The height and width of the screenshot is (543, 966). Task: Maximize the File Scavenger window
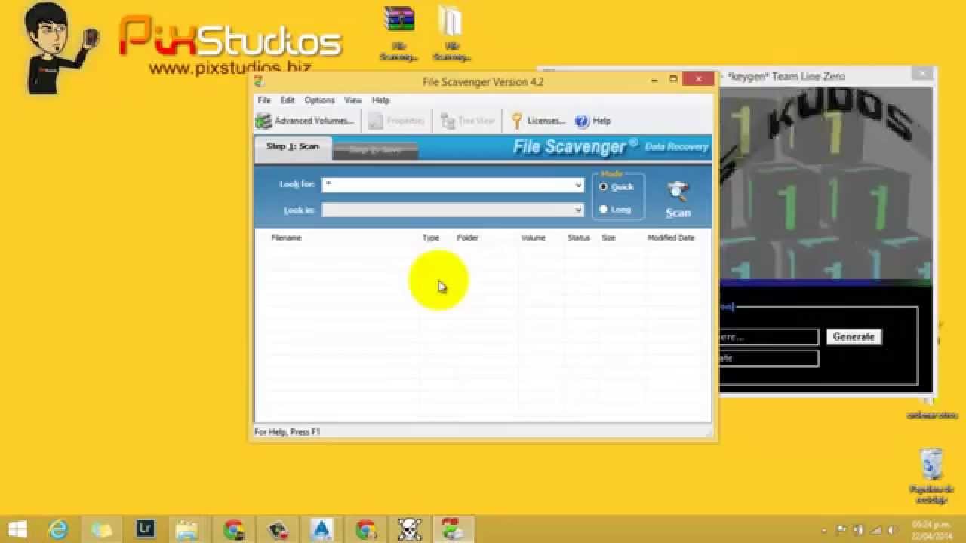pyautogui.click(x=672, y=79)
